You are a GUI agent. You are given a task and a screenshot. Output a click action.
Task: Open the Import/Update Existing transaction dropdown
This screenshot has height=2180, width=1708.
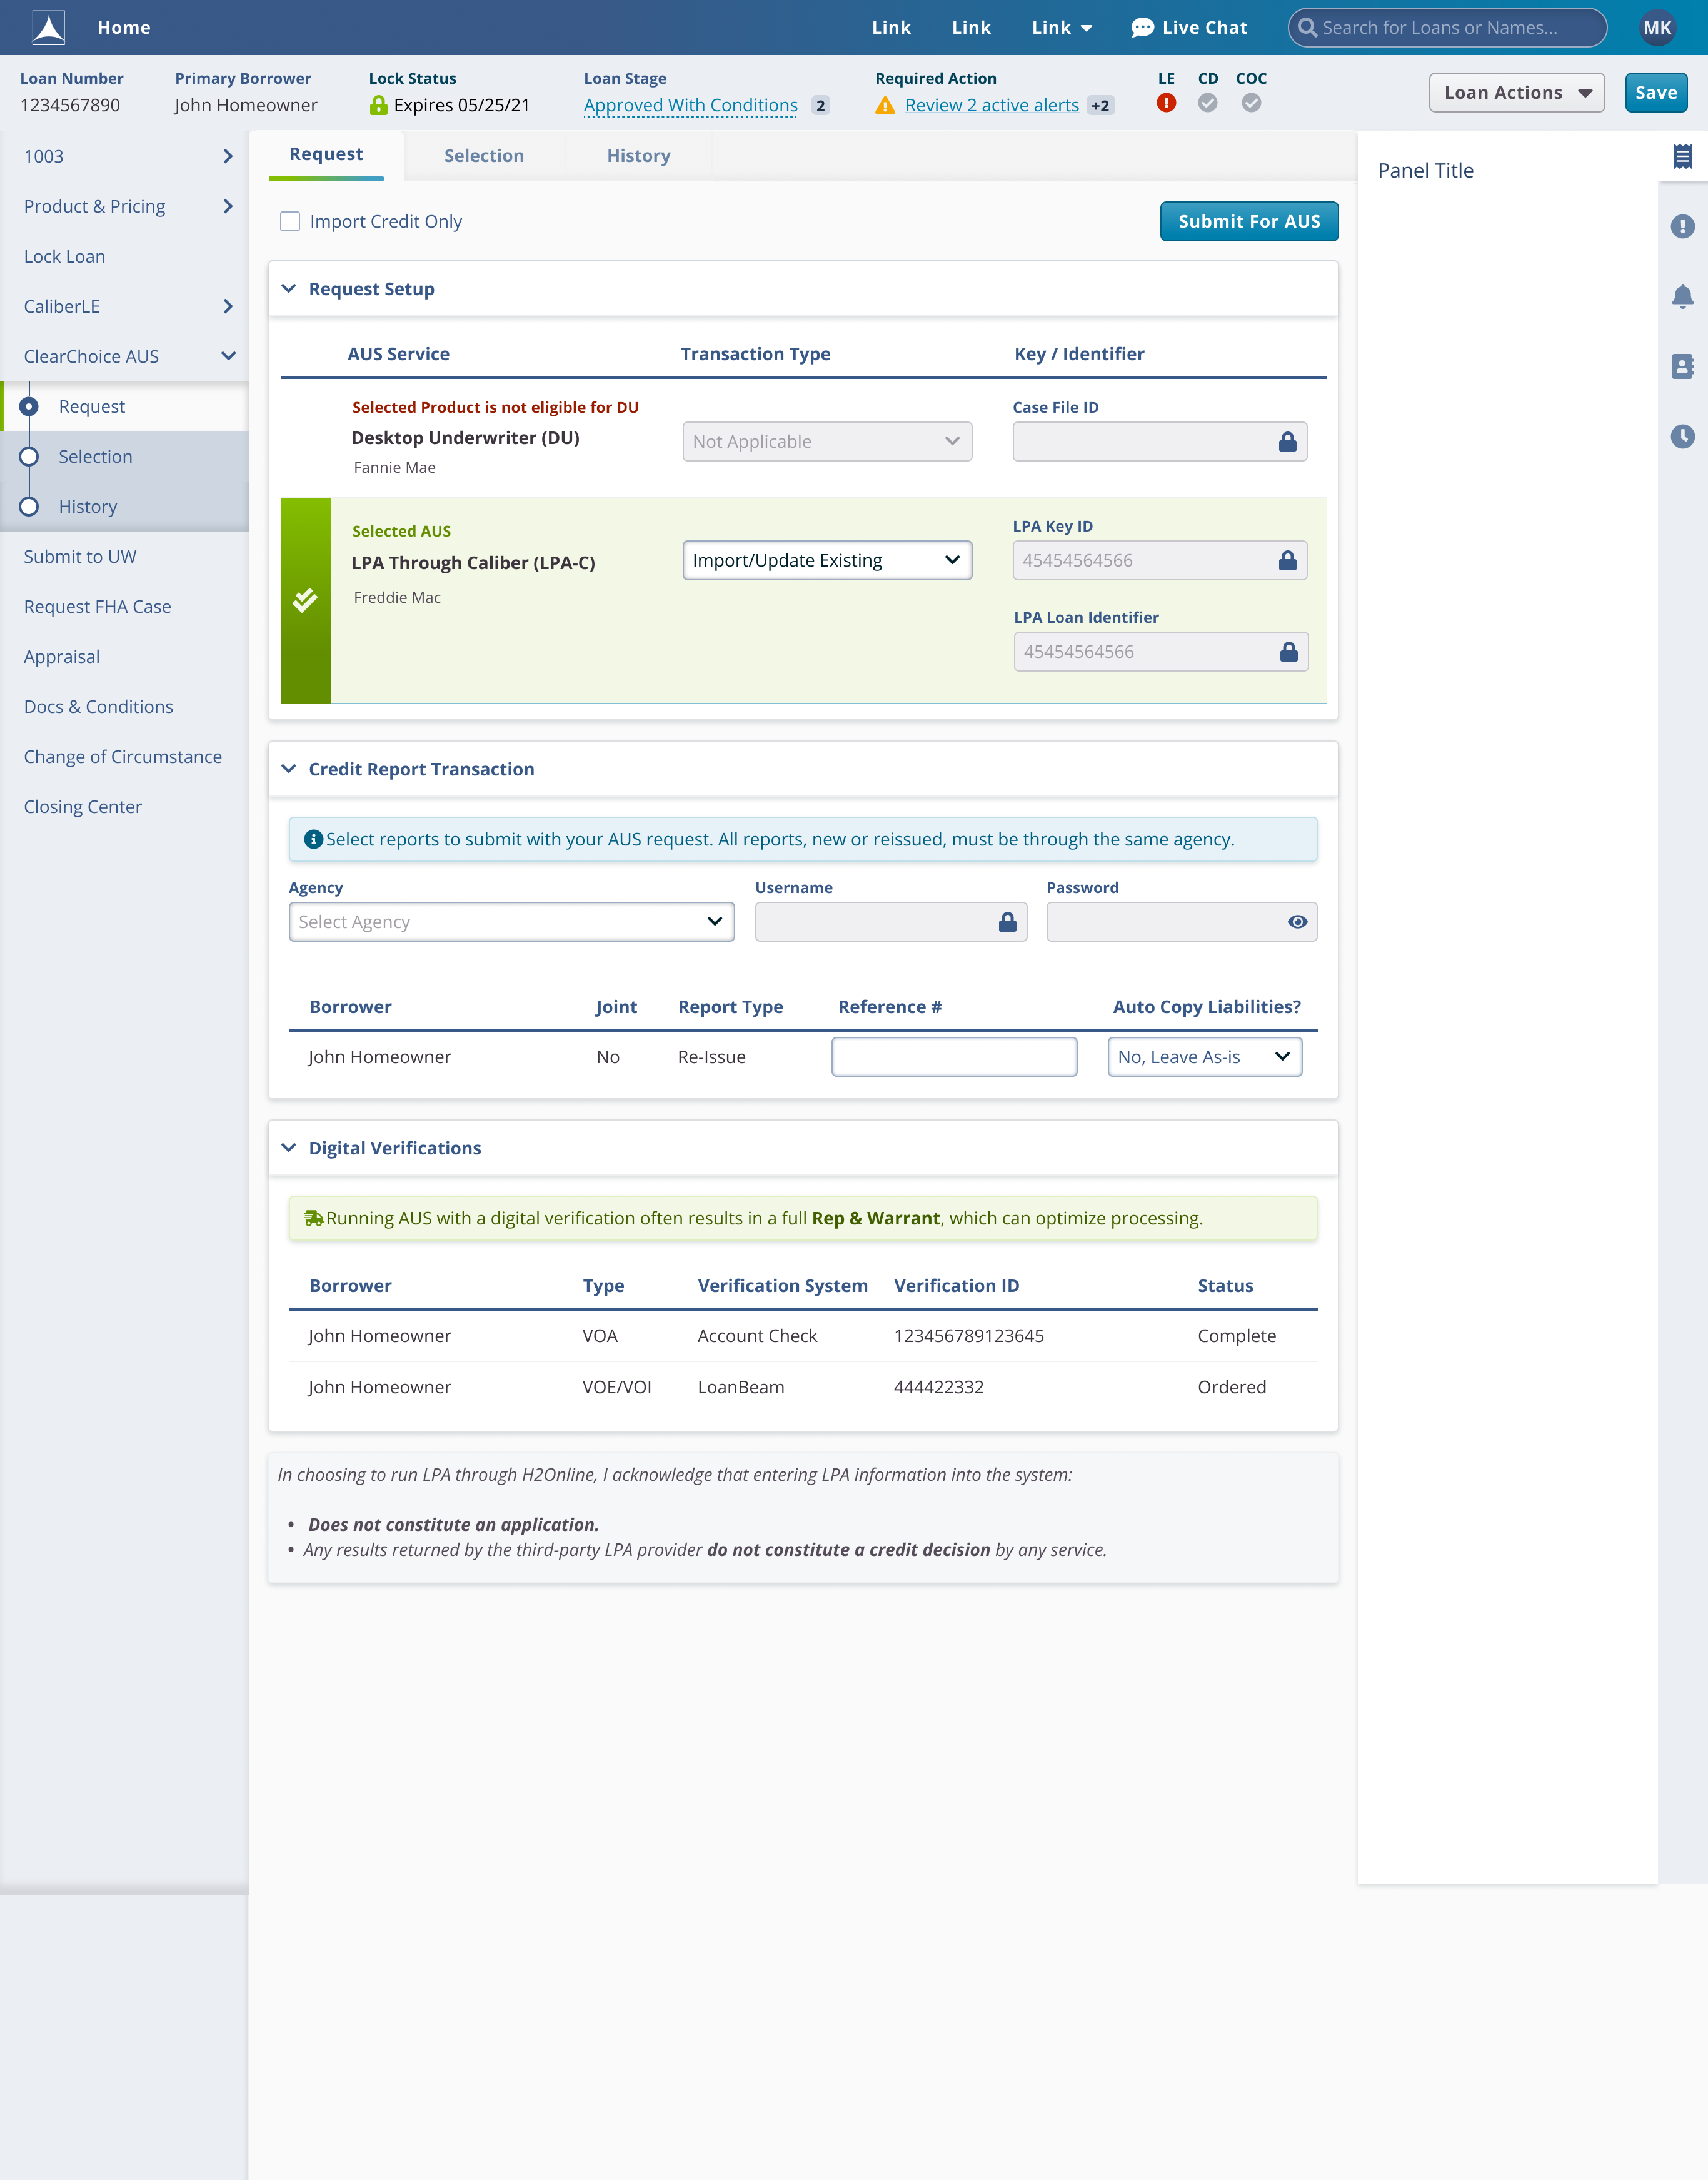[826, 561]
